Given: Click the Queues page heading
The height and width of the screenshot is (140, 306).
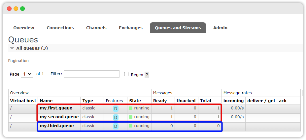Looking at the screenshot, I should tap(23, 40).
